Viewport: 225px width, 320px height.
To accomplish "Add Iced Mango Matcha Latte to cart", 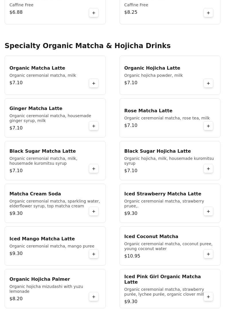I will 94,254.
